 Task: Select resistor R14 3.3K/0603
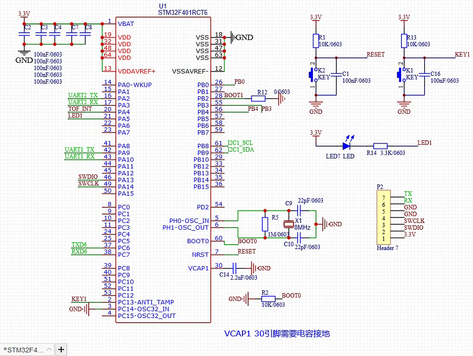tap(381, 146)
